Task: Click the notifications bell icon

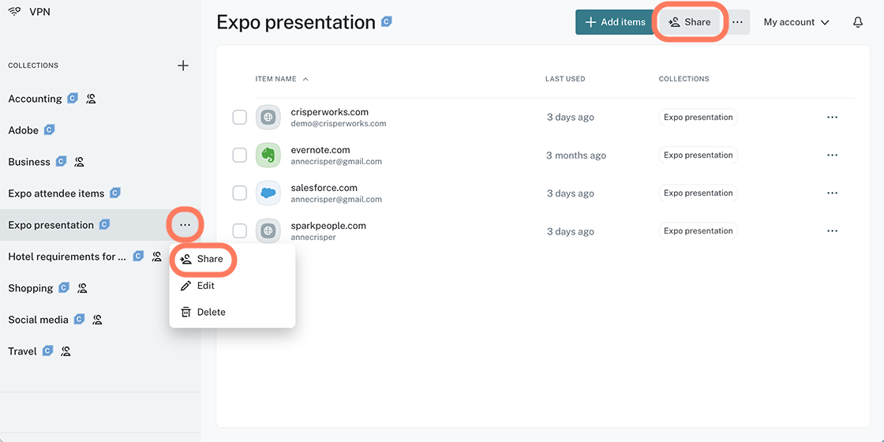Action: coord(858,22)
